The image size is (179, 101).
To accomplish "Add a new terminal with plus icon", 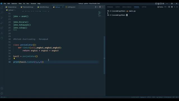I will pos(165,7).
